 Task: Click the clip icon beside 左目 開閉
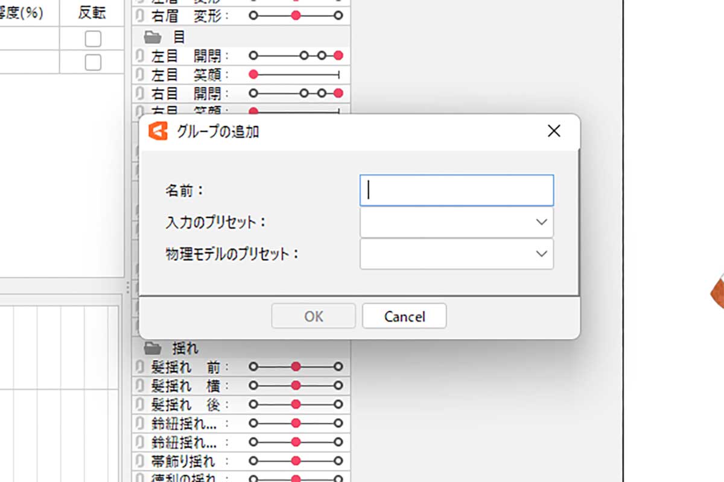click(x=140, y=56)
